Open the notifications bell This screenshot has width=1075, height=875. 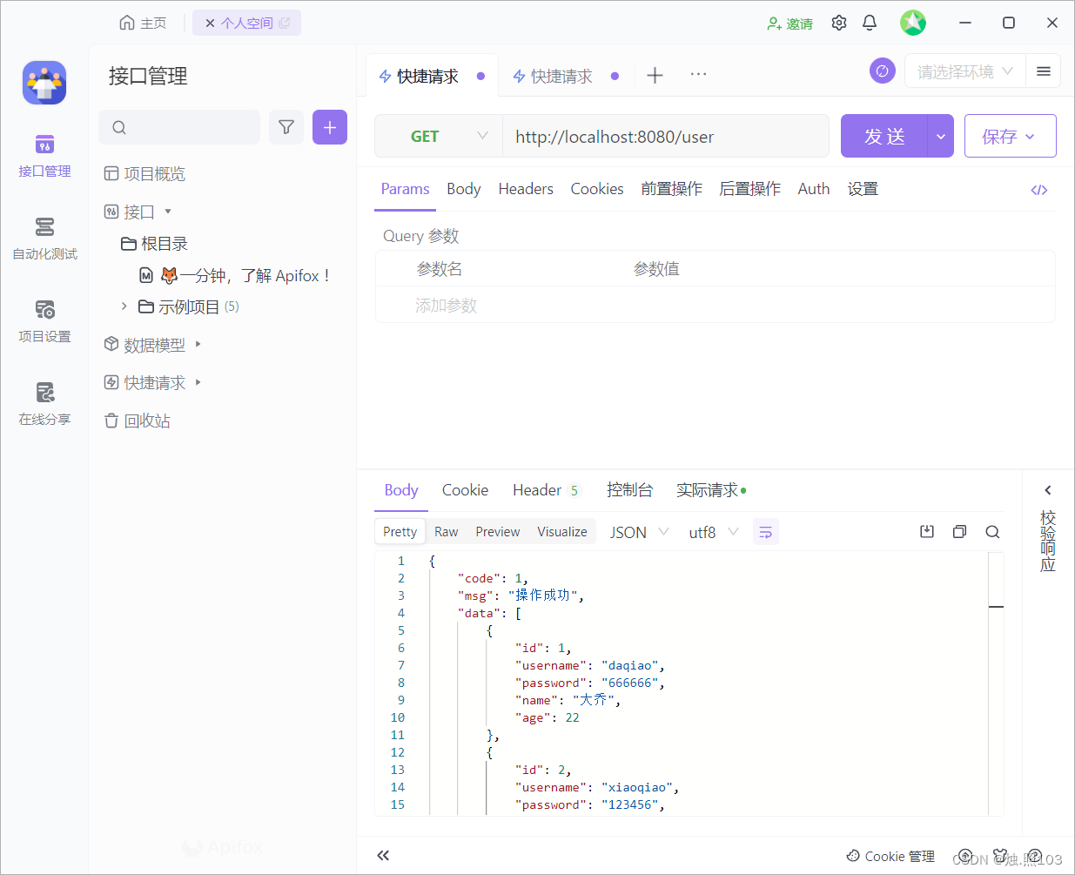click(x=870, y=23)
